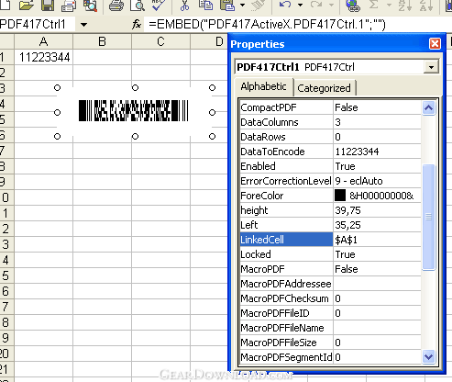Select the MacroPDF property name

pyautogui.click(x=262, y=269)
